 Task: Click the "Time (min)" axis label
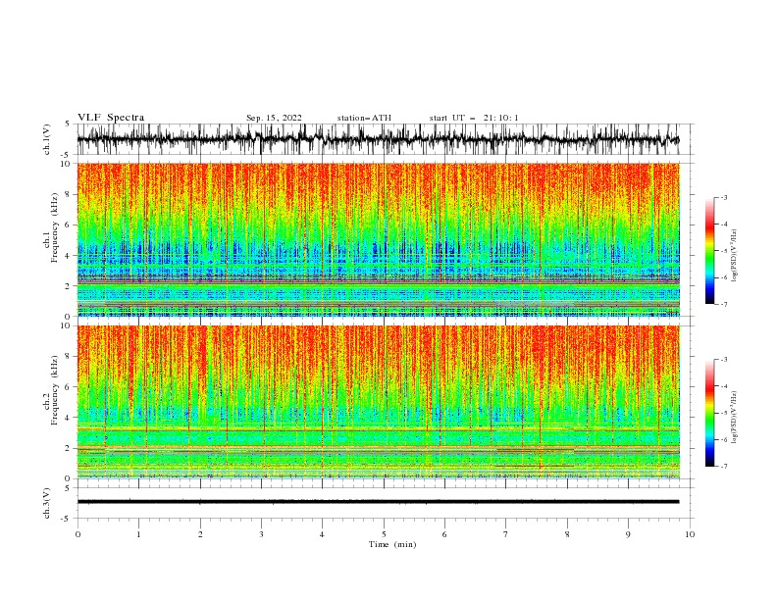point(392,544)
